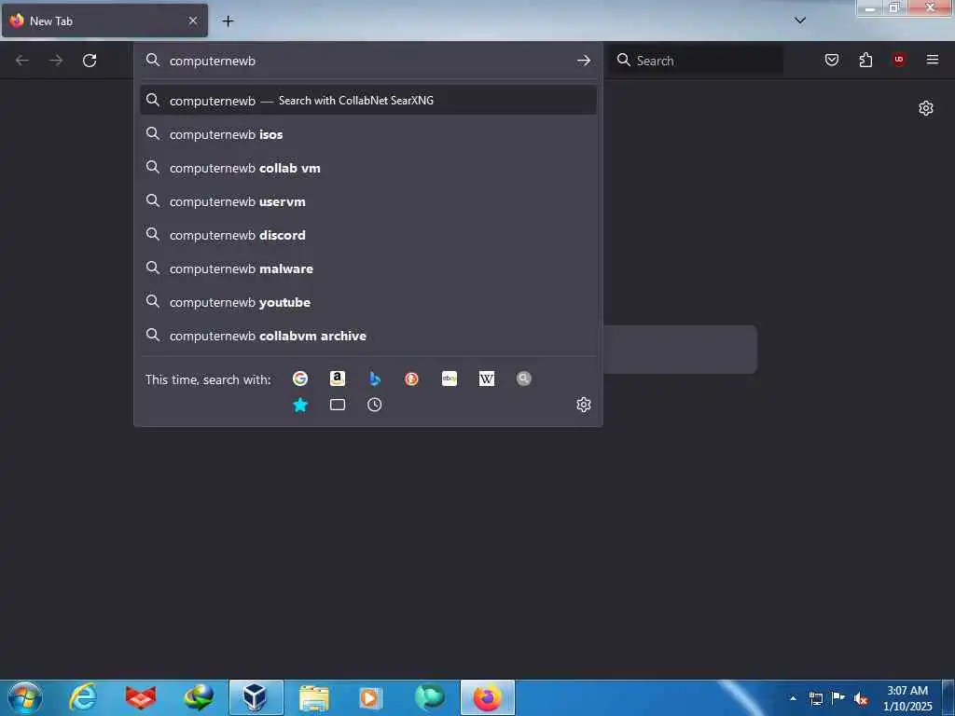Search this time with Bing
This screenshot has height=716, width=955.
[375, 379]
